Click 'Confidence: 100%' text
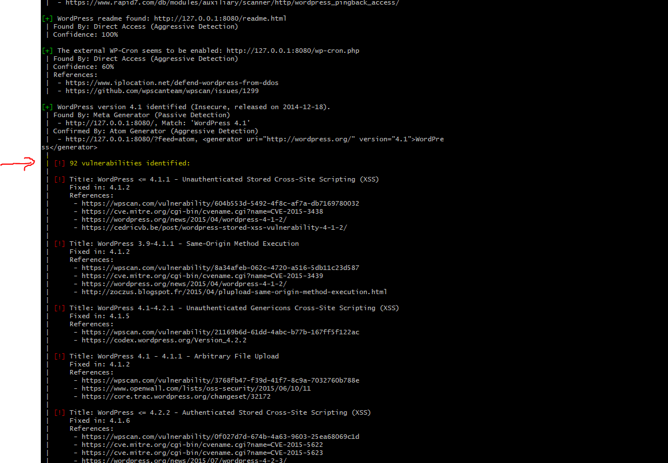The image size is (668, 463). coord(86,34)
